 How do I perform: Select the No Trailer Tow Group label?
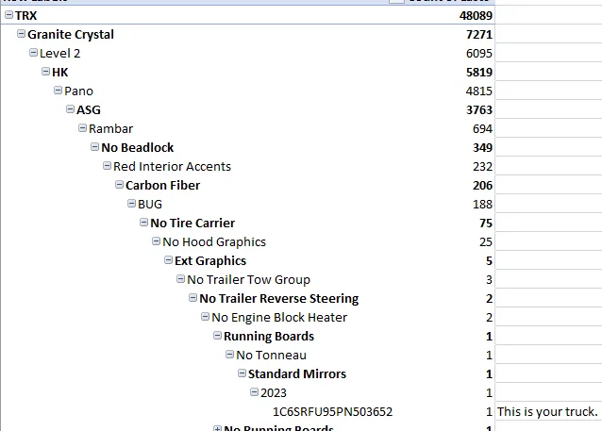click(x=249, y=280)
